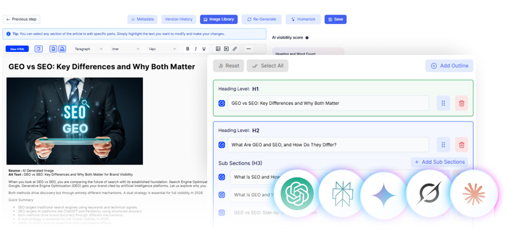Image resolution: width=508 pixels, height=236 pixels.
Task: Toggle underline formatting
Action: point(204,49)
